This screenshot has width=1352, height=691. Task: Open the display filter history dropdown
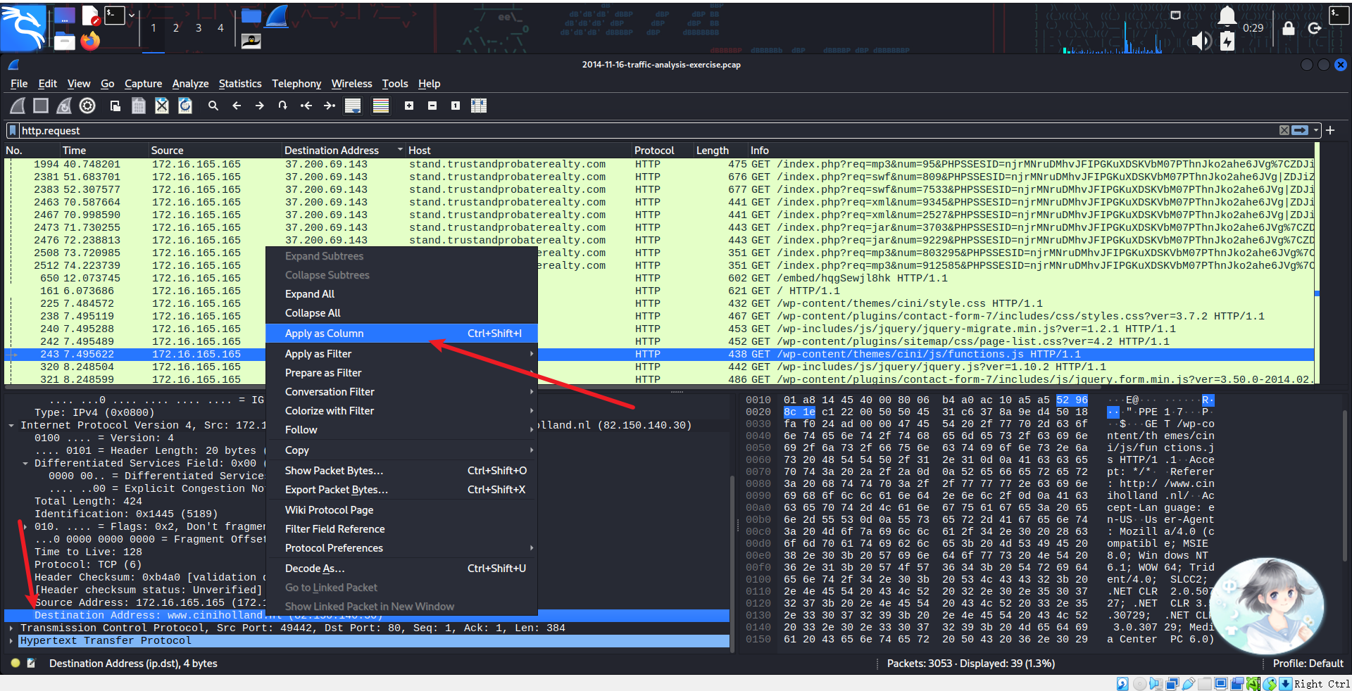point(1315,130)
